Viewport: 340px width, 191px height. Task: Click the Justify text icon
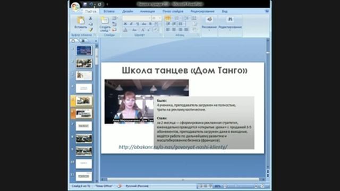click(x=186, y=30)
